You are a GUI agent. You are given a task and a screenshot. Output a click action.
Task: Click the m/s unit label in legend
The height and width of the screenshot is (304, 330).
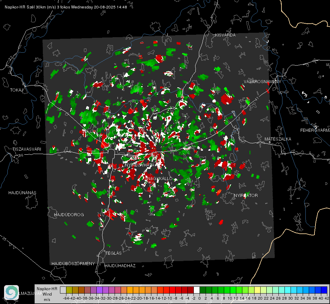point(47,300)
